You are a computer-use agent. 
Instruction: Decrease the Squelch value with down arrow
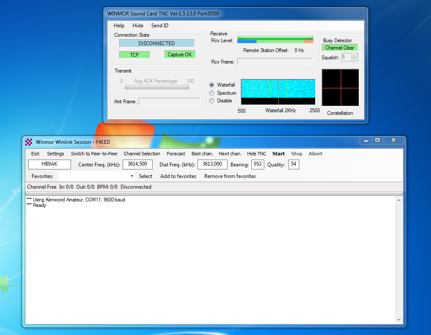point(354,59)
